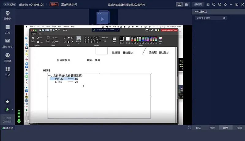Open the Paint X File menu
The width and height of the screenshot is (245, 141).
coord(38,27)
